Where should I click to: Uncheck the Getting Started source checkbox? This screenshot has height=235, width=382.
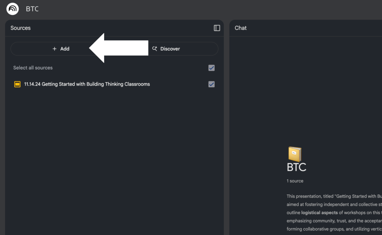point(211,84)
